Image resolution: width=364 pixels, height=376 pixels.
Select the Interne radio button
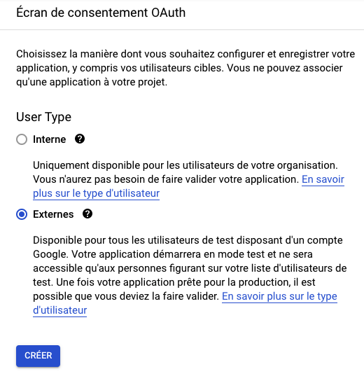click(x=22, y=139)
